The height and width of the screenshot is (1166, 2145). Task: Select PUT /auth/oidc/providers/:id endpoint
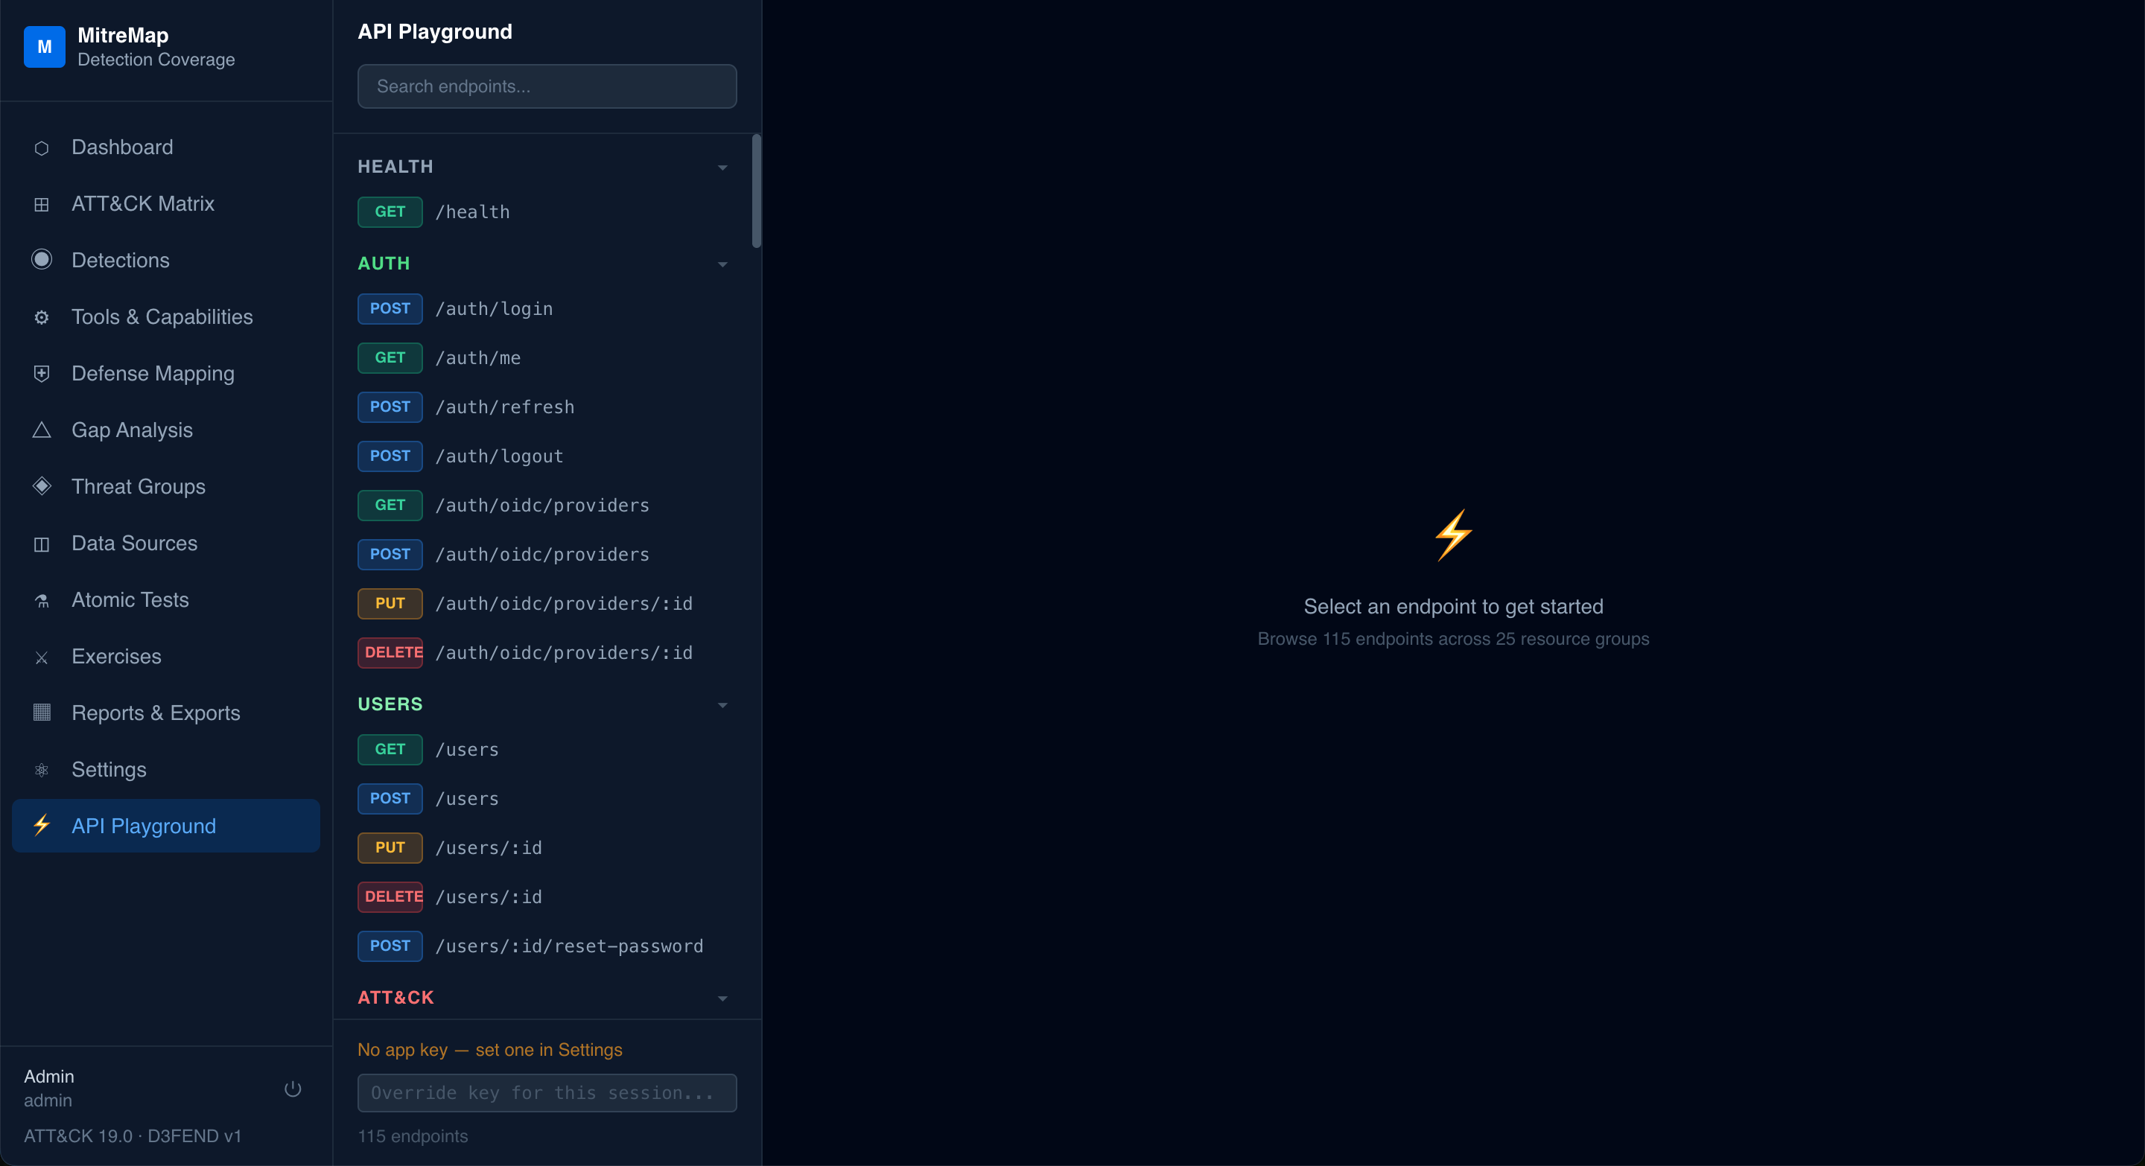(x=547, y=603)
